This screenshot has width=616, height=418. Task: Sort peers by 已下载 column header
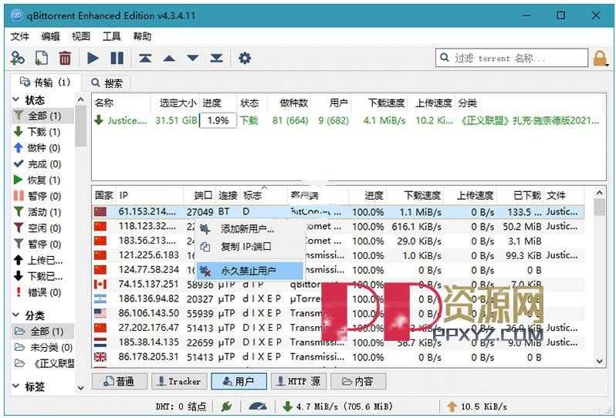[520, 195]
